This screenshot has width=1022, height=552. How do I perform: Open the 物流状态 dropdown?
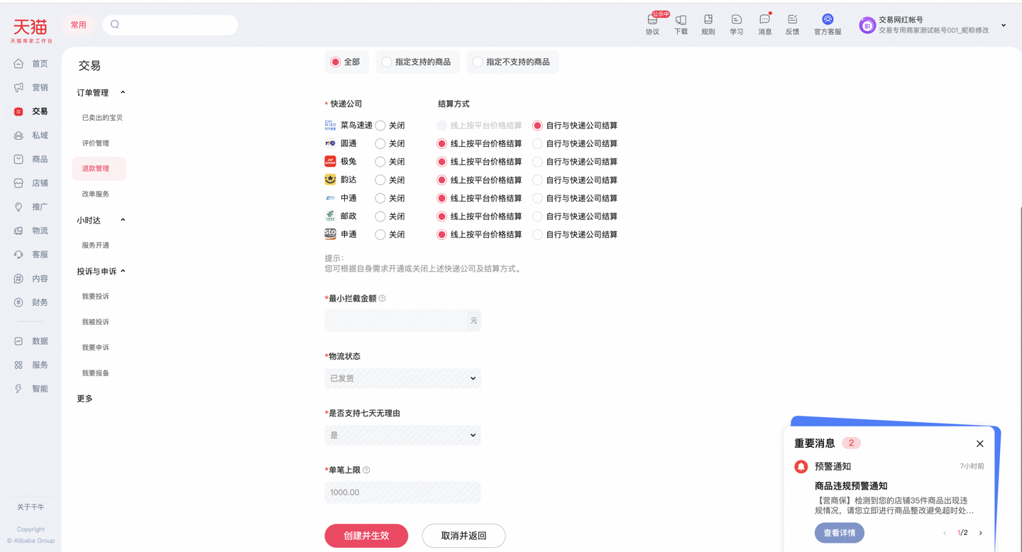(402, 378)
